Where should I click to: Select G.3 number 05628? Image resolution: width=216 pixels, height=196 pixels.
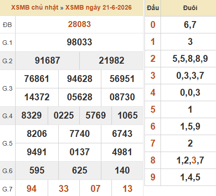tap(80, 97)
